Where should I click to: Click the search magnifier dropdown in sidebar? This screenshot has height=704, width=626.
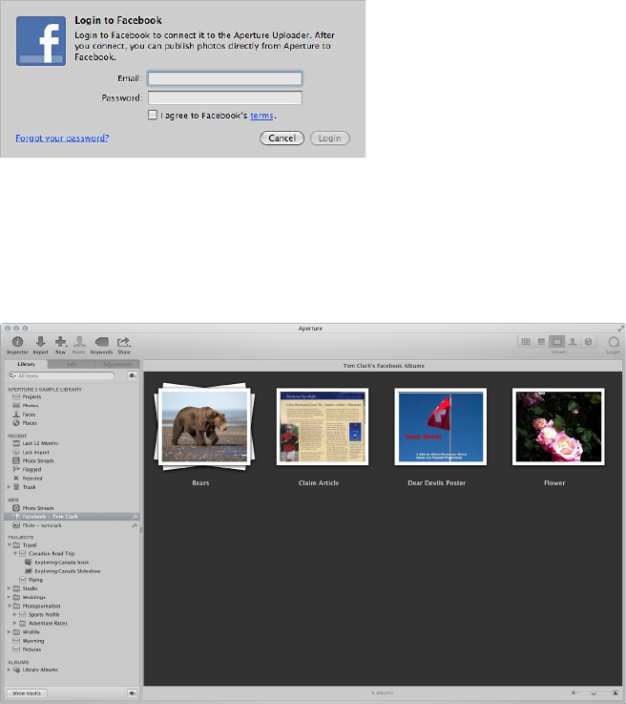click(12, 375)
